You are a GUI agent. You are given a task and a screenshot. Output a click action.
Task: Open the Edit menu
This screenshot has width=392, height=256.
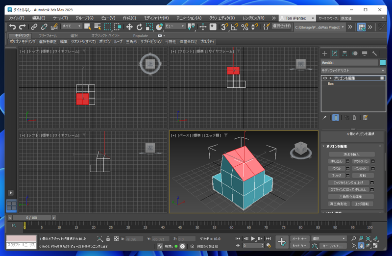pyautogui.click(x=39, y=18)
